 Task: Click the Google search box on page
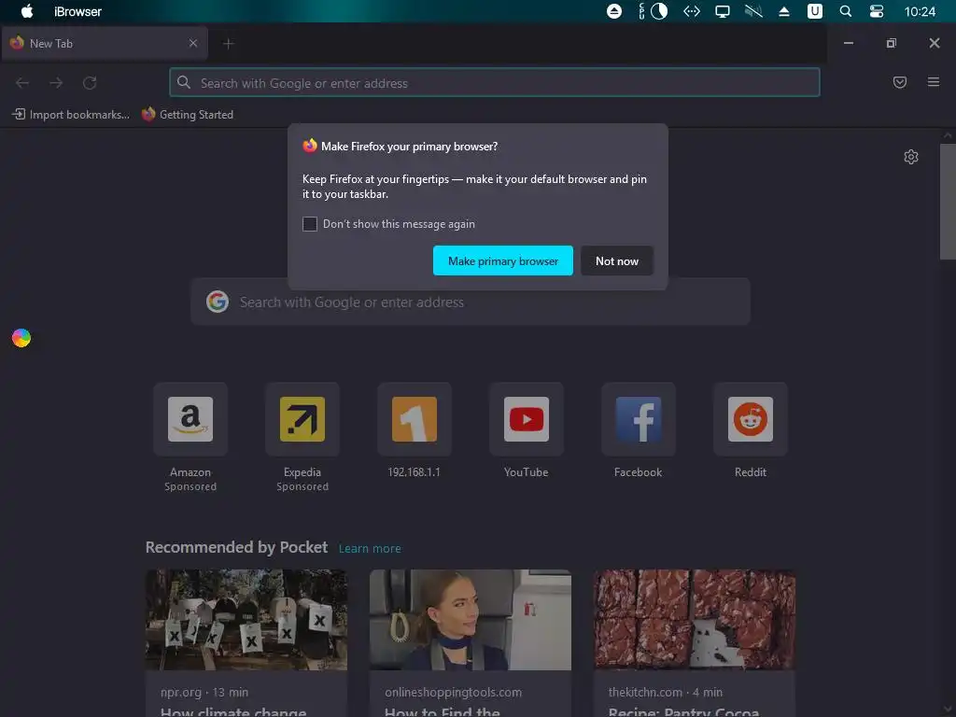point(471,302)
